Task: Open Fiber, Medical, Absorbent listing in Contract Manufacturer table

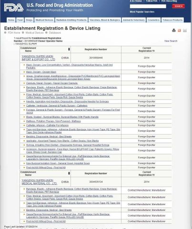Action: pos(70,198)
